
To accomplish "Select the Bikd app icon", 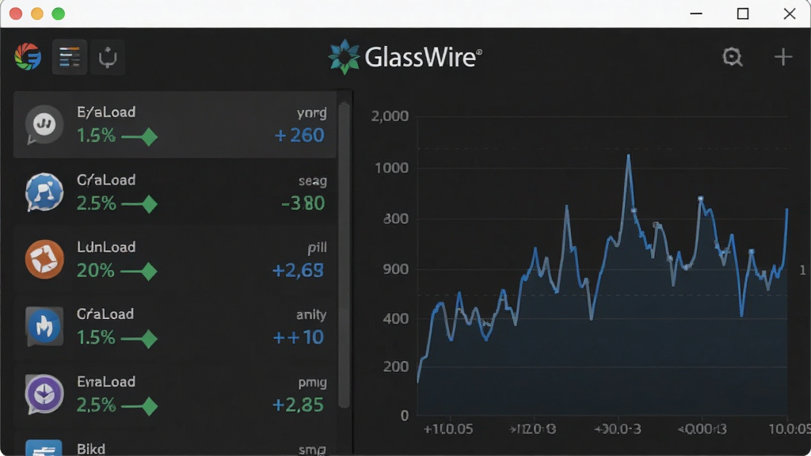I will pyautogui.click(x=44, y=448).
